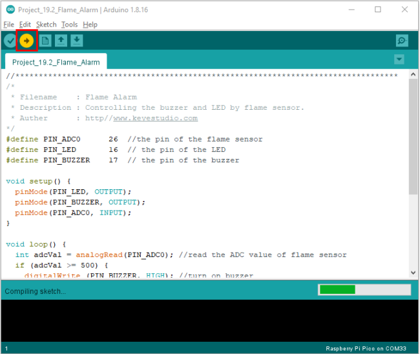Open the File menu
Image resolution: width=420 pixels, height=354 pixels.
point(8,25)
